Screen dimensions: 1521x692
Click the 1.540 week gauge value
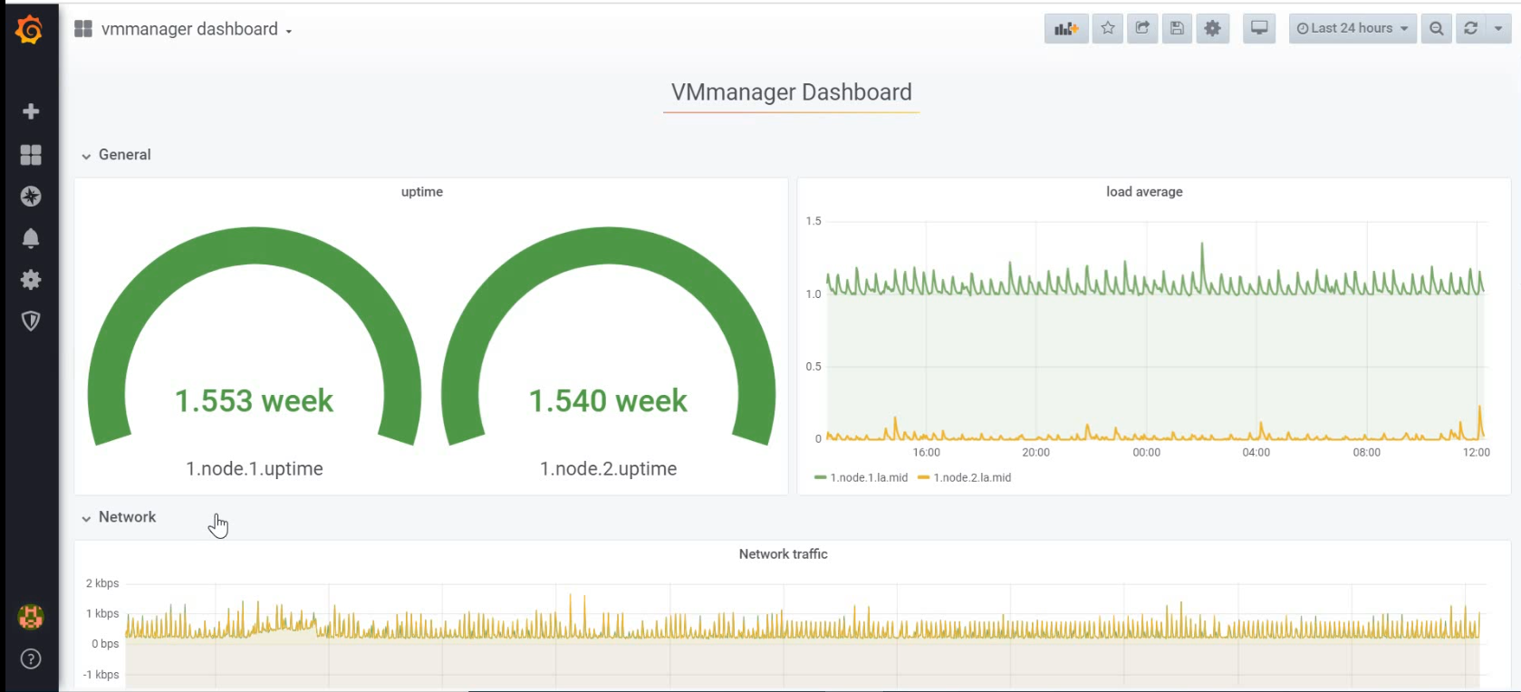pyautogui.click(x=608, y=401)
